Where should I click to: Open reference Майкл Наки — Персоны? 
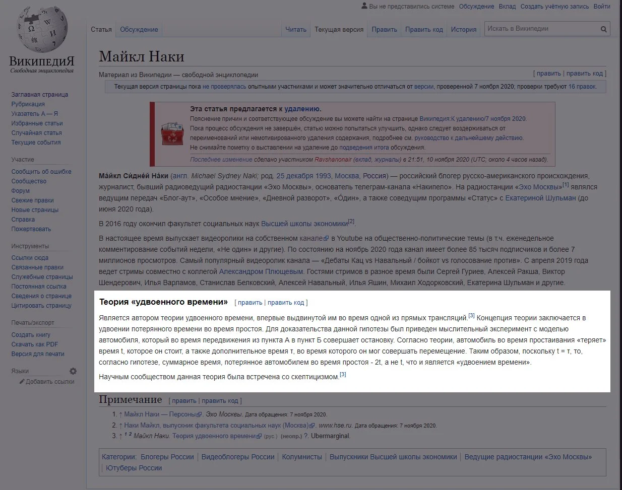[160, 414]
